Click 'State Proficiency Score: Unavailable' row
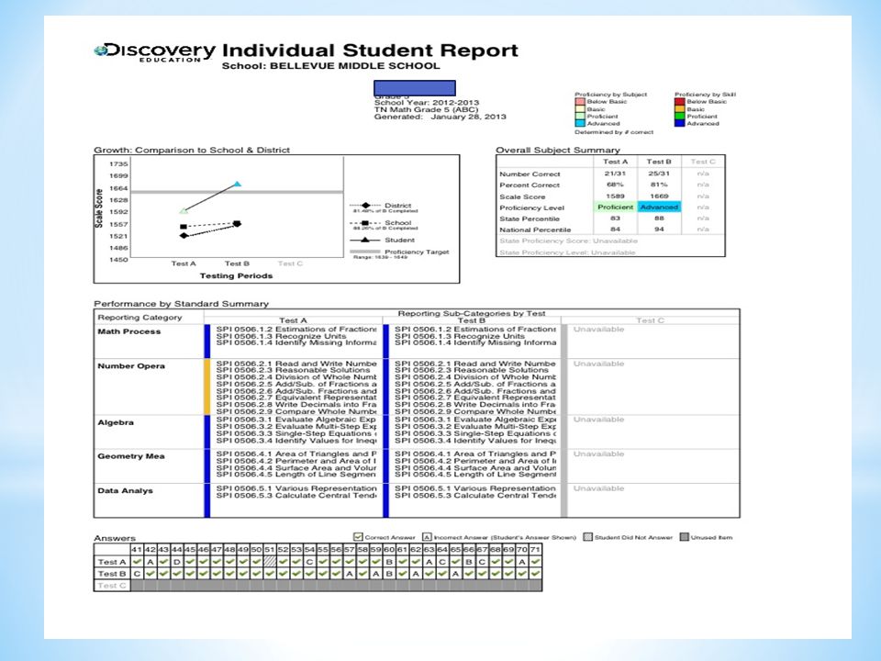 569,241
